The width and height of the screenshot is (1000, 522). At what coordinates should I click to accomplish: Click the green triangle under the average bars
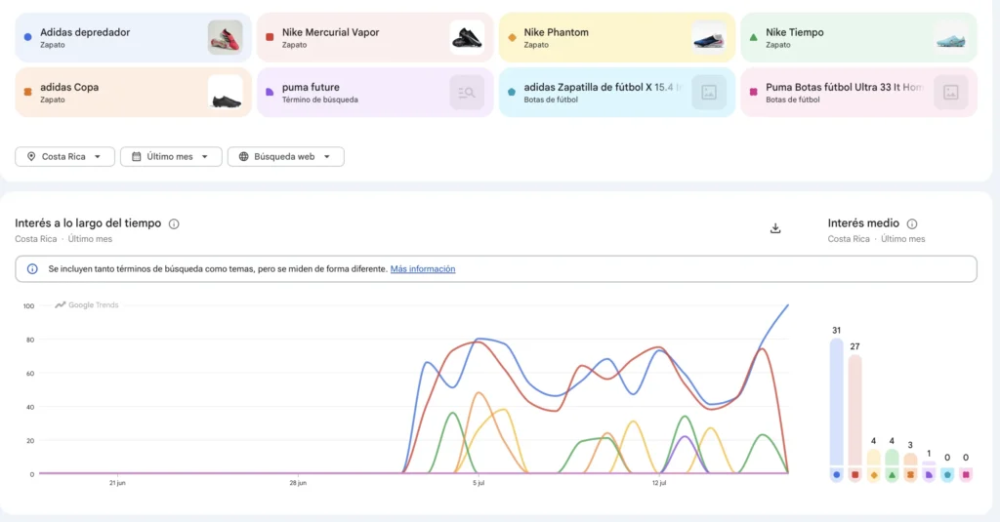tap(892, 475)
